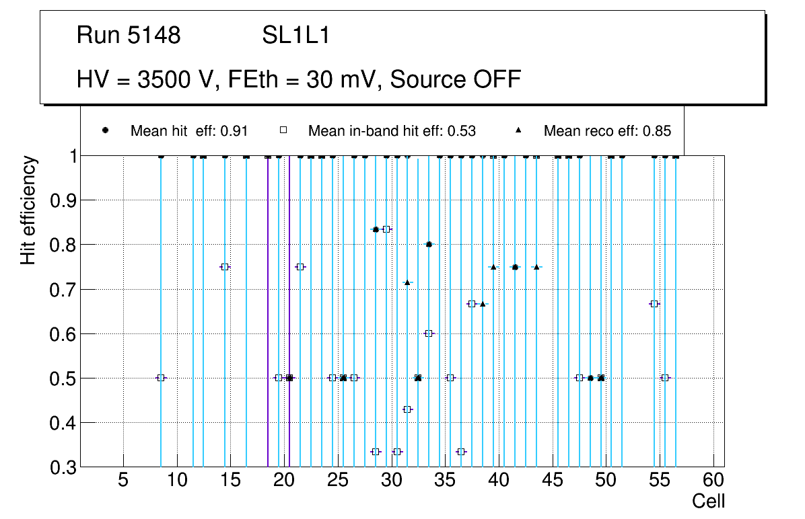The height and width of the screenshot is (519, 805).
Task: Click the black triangle legend marker
Action: point(519,131)
